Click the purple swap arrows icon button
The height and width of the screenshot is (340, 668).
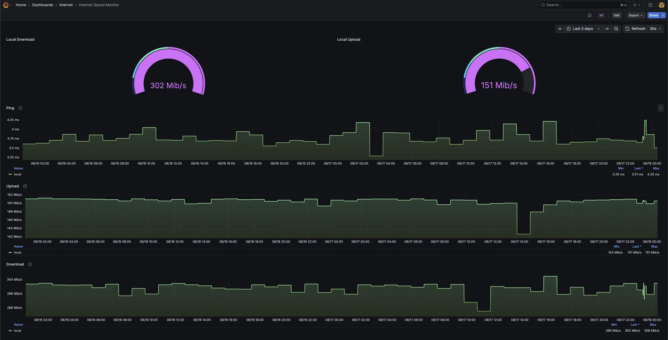601,15
